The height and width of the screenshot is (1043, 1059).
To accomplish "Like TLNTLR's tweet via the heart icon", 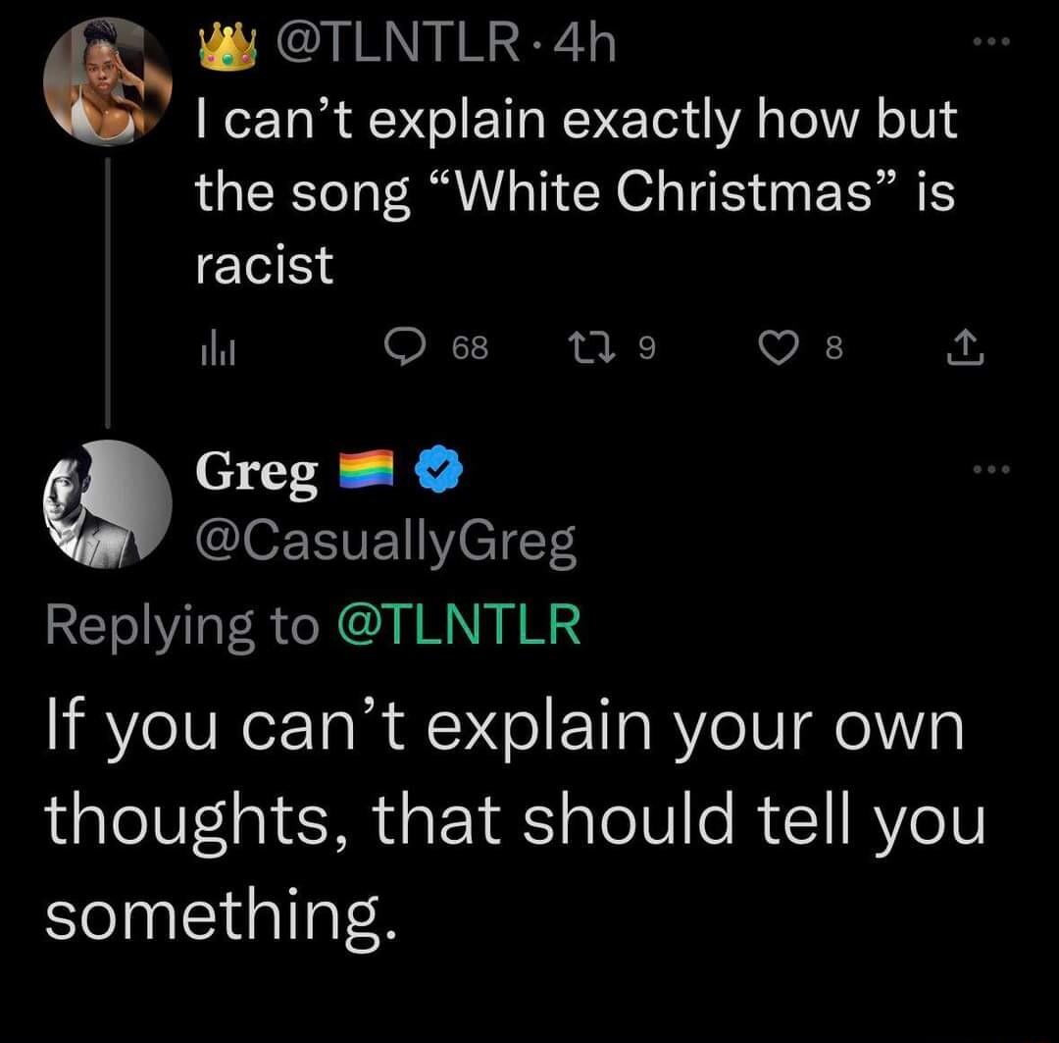I will (x=779, y=348).
